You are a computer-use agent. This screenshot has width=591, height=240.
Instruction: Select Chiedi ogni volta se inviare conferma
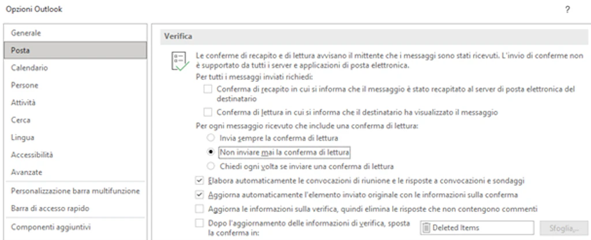(x=211, y=166)
